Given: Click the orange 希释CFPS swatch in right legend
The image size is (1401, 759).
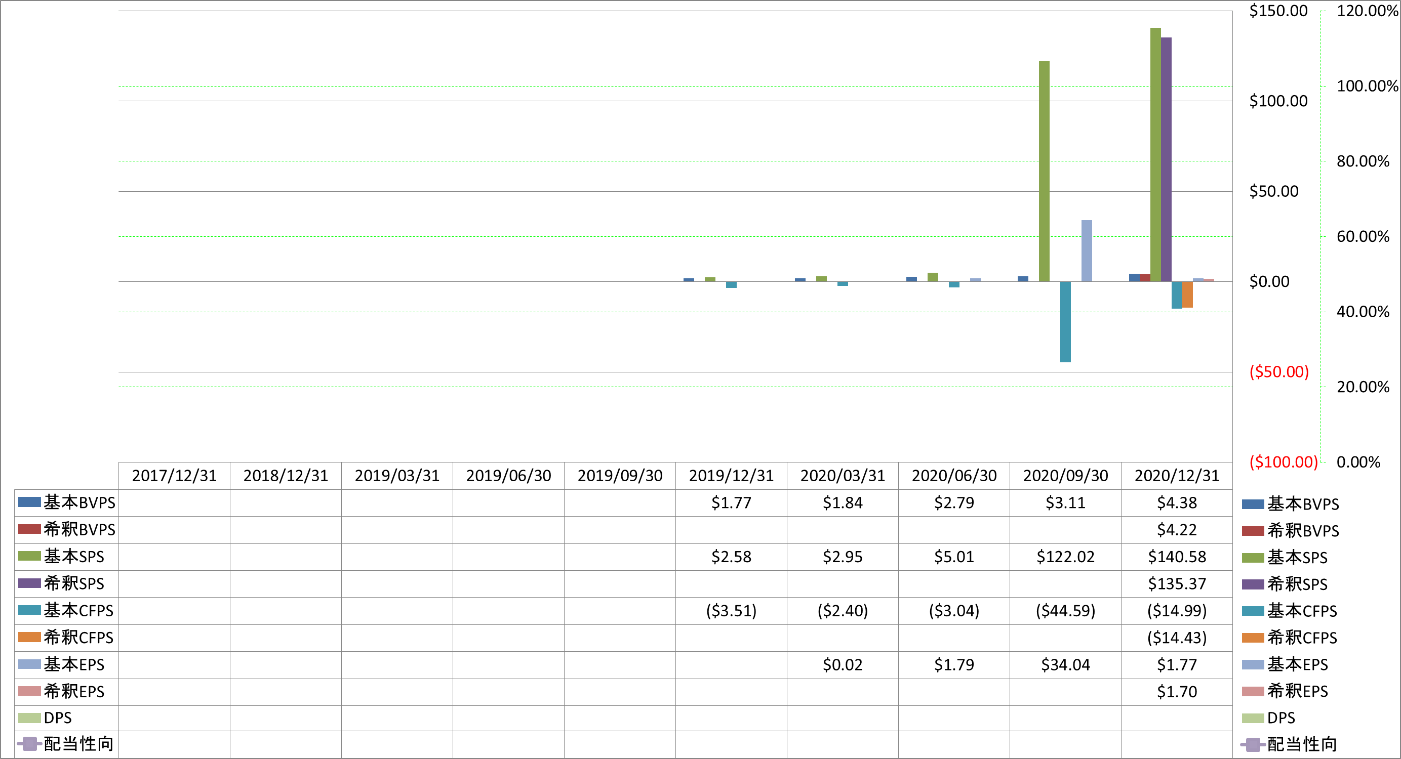Looking at the screenshot, I should pos(1253,638).
